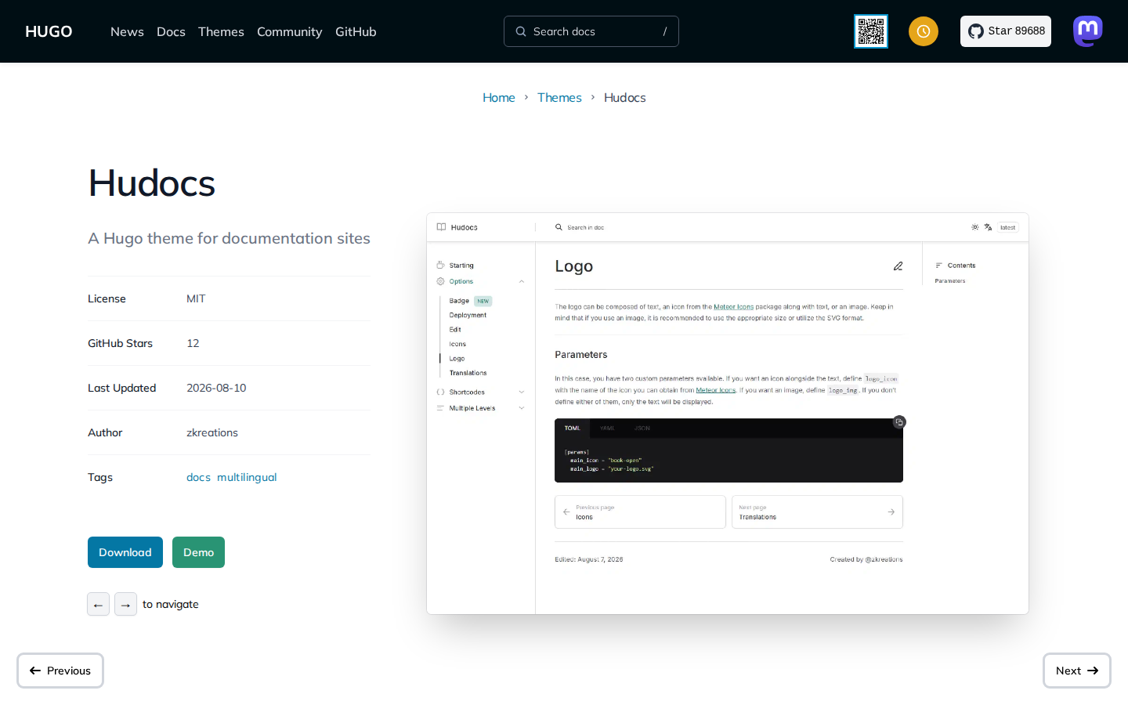Click the left arrow key navigate icon
This screenshot has height=705, width=1128.
[98, 604]
